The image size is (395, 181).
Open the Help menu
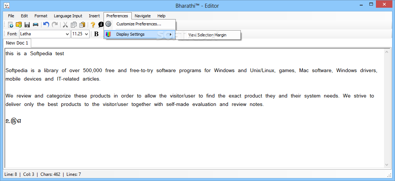(x=162, y=16)
